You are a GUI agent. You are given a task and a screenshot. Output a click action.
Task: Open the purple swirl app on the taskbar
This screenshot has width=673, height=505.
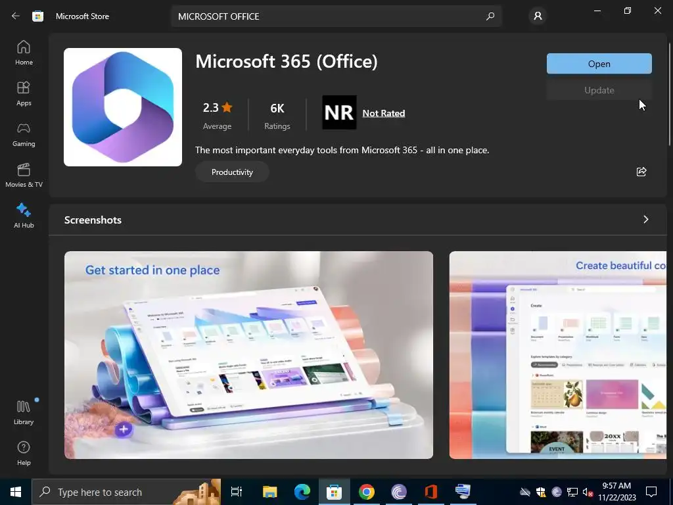[399, 492]
